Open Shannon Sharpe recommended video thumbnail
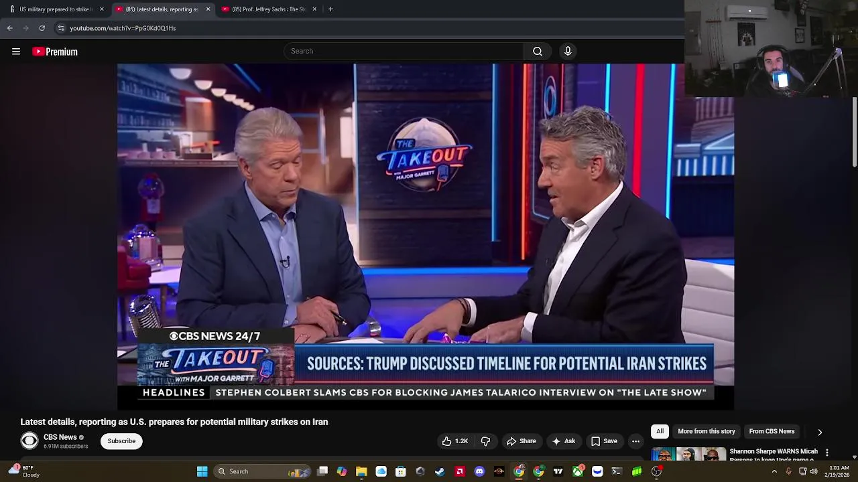858x482 pixels. 688,455
